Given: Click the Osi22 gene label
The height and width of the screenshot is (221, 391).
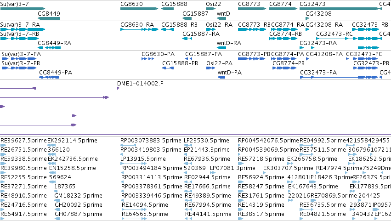Looking at the screenshot, I should [x=214, y=4].
